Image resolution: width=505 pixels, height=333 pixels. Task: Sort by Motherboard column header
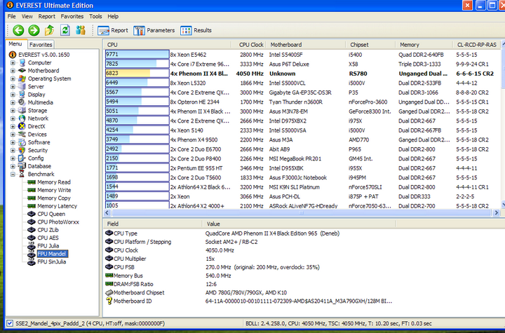305,44
